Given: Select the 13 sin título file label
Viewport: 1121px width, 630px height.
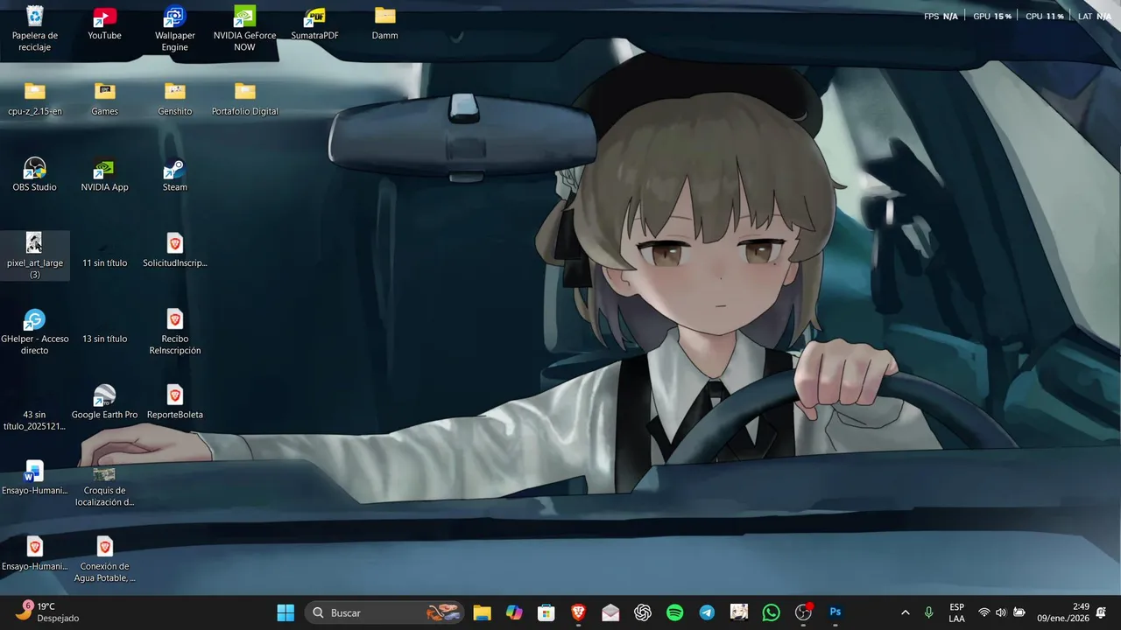Looking at the screenshot, I should [104, 339].
